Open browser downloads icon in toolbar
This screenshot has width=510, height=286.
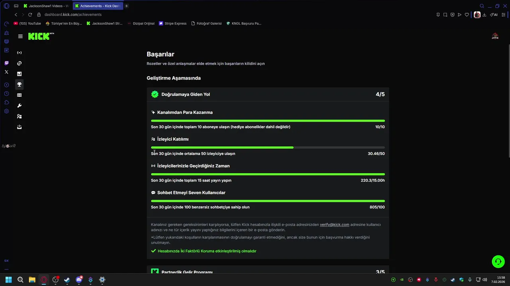(484, 15)
